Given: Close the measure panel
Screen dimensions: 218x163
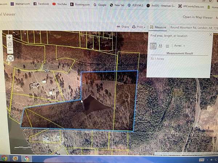Looking at the screenshot, I should point(210,35).
